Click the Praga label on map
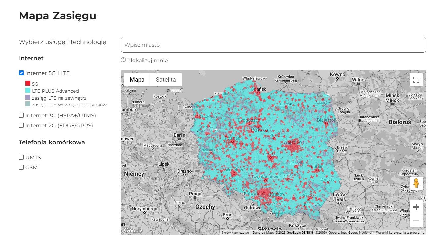The image size is (446, 242). point(195,194)
